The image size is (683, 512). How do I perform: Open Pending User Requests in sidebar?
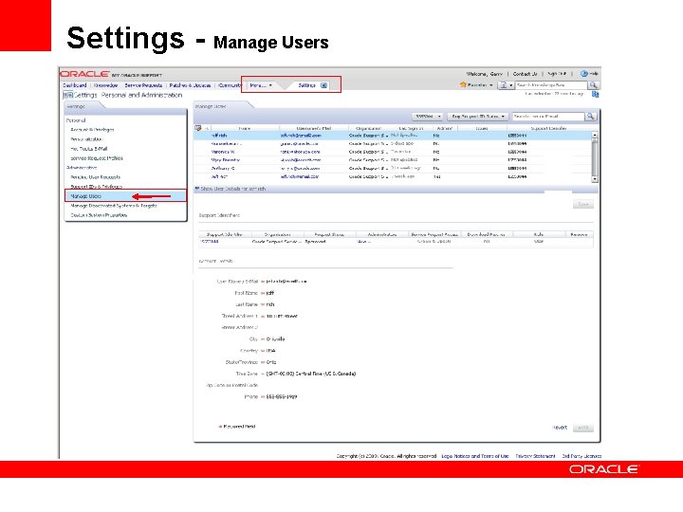point(96,176)
